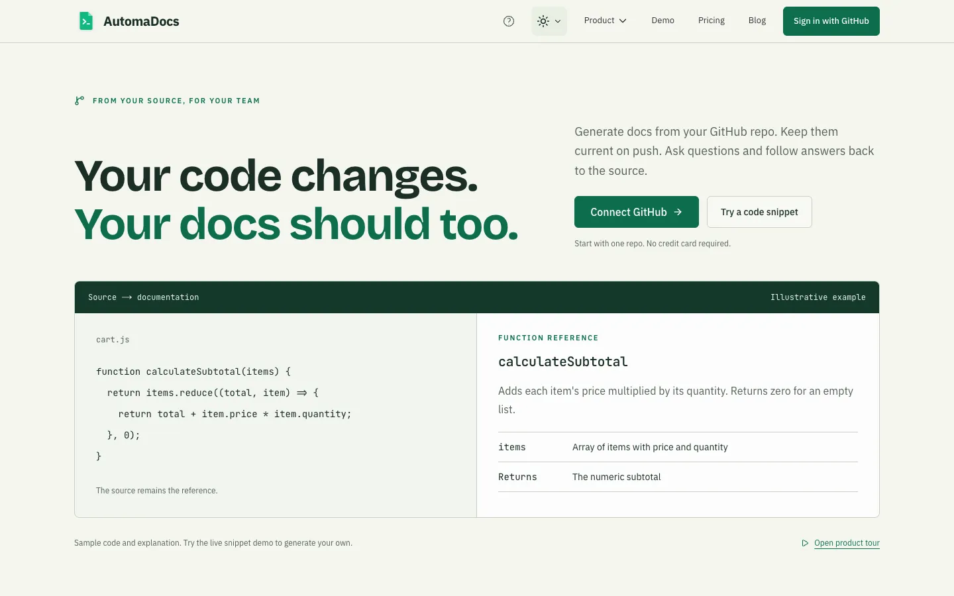Click the calculateSubtotal function heading
The height and width of the screenshot is (596, 954).
(x=563, y=362)
